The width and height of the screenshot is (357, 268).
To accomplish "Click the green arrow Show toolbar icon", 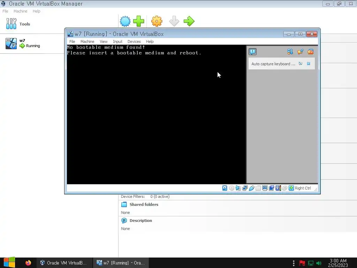I will tap(189, 21).
